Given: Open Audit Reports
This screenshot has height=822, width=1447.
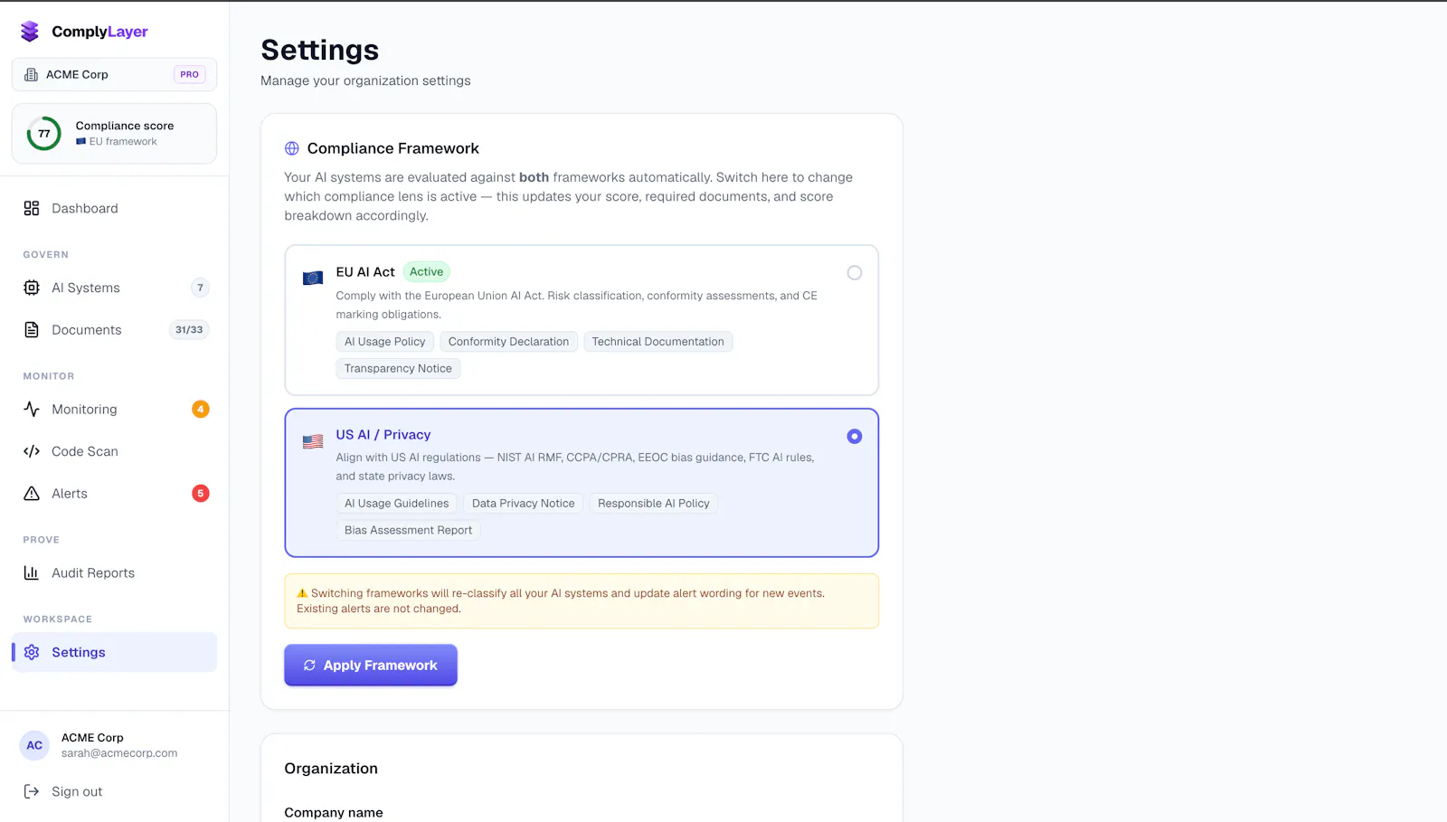Looking at the screenshot, I should [114, 572].
